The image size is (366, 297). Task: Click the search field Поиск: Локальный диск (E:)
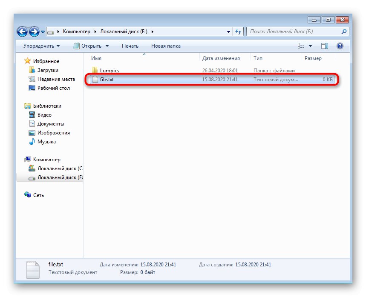(294, 31)
